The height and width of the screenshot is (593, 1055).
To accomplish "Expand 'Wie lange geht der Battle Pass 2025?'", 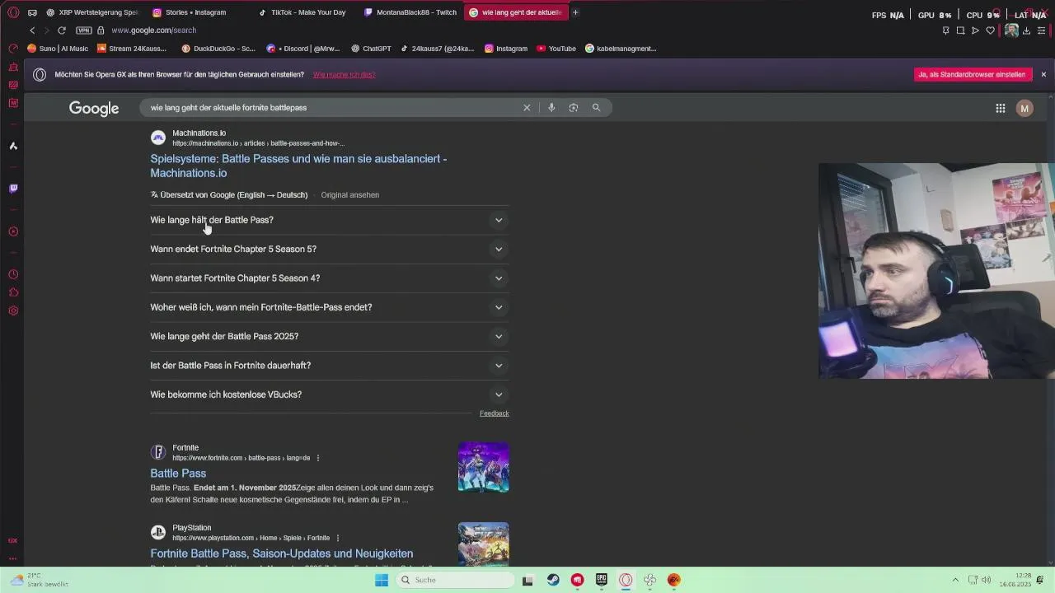I will [329, 336].
